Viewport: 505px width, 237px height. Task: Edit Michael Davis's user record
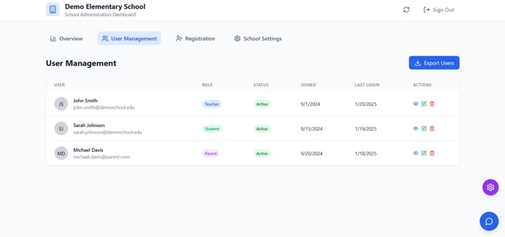point(424,153)
